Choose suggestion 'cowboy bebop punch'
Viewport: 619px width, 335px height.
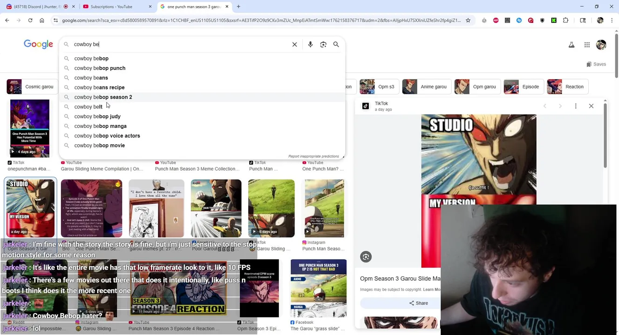(x=202, y=68)
